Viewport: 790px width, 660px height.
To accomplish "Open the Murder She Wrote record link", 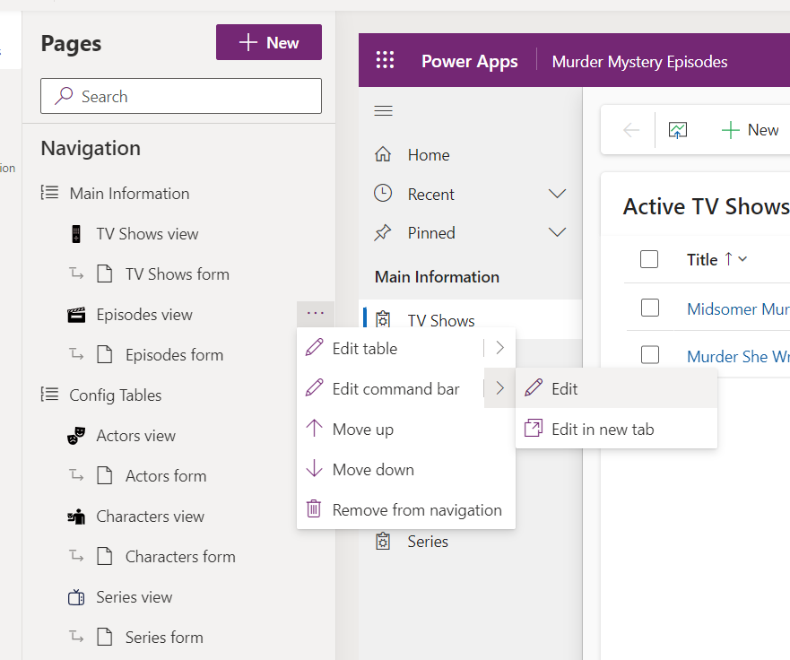I will pos(738,356).
